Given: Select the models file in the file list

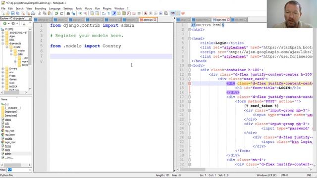Looking at the screenshot, I should tap(8, 138).
